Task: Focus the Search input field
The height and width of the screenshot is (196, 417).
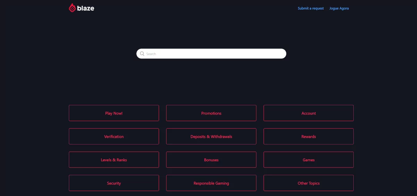Action: pyautogui.click(x=211, y=54)
